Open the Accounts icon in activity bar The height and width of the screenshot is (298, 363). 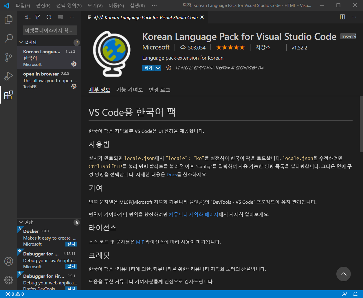tap(9, 261)
